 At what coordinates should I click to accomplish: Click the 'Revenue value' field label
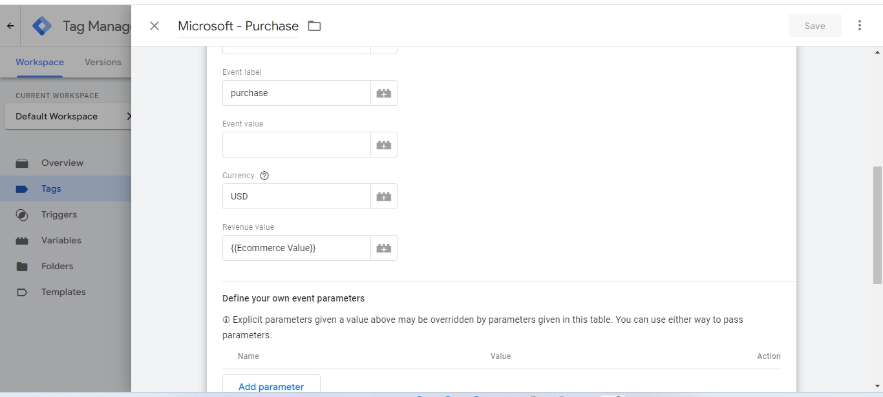[248, 227]
